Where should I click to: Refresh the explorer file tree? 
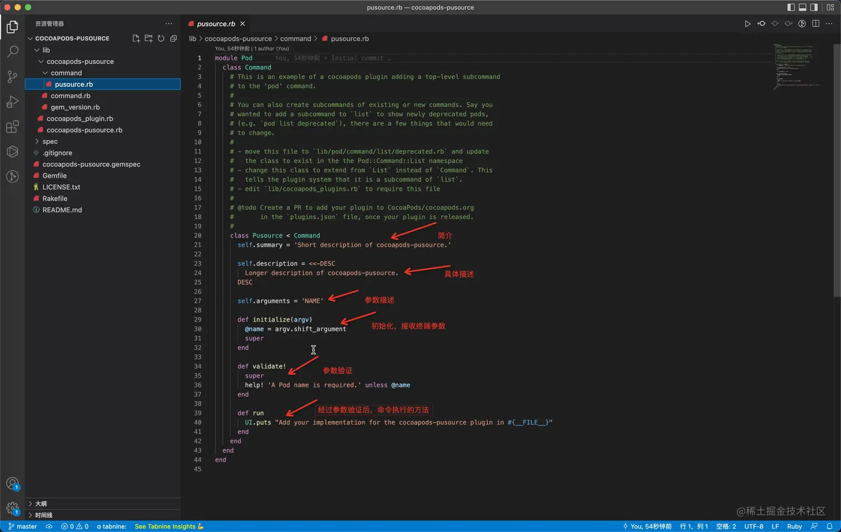[161, 38]
